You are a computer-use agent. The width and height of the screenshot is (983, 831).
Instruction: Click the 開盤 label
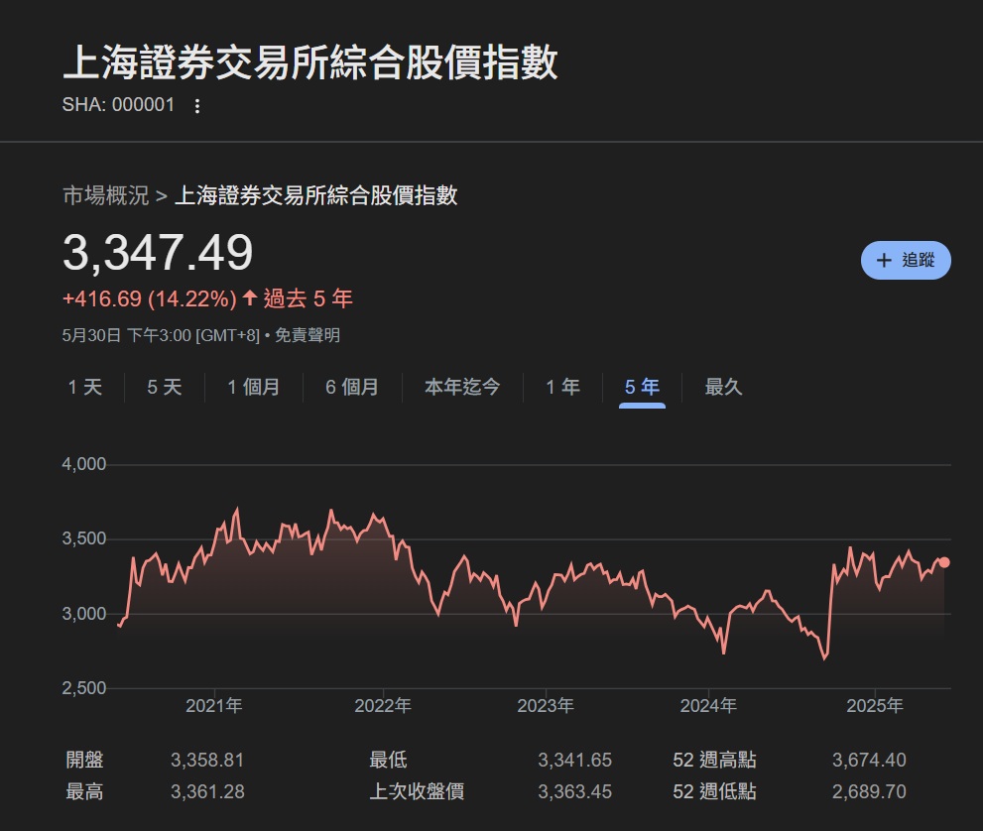pos(84,760)
